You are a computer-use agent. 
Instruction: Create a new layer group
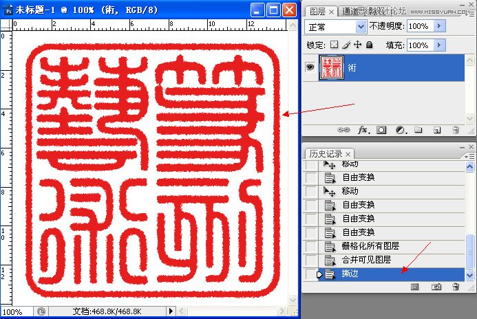(418, 130)
